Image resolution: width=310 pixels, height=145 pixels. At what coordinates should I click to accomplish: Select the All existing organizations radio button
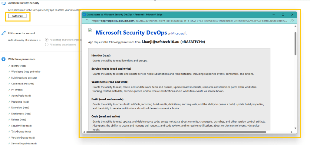coord(47,44)
